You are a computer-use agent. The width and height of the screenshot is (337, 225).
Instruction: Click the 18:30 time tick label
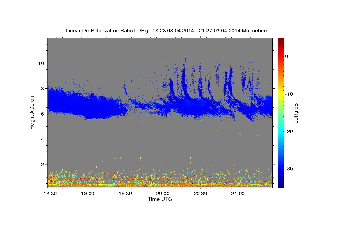(50, 194)
